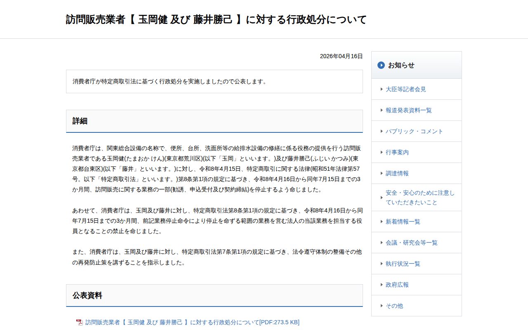Image resolution: width=528 pixels, height=330 pixels.
Task: Click the paragraph starting with また、消費者庁は
Action: point(217,257)
